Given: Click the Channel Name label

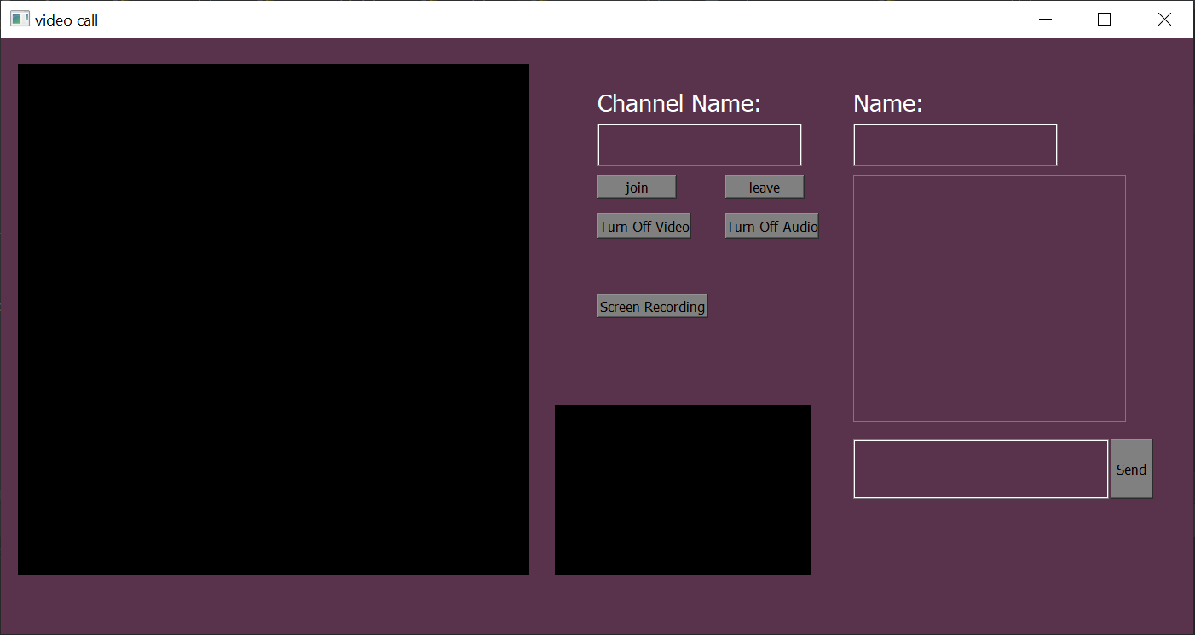Looking at the screenshot, I should 678,103.
